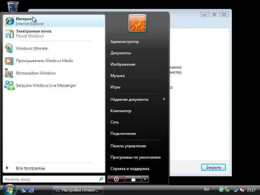Open Компьютер from Start menu
260x195 pixels.
click(121, 111)
